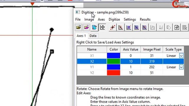Click the red color swatch for Y2
The image size is (189, 106).
[x=113, y=73]
